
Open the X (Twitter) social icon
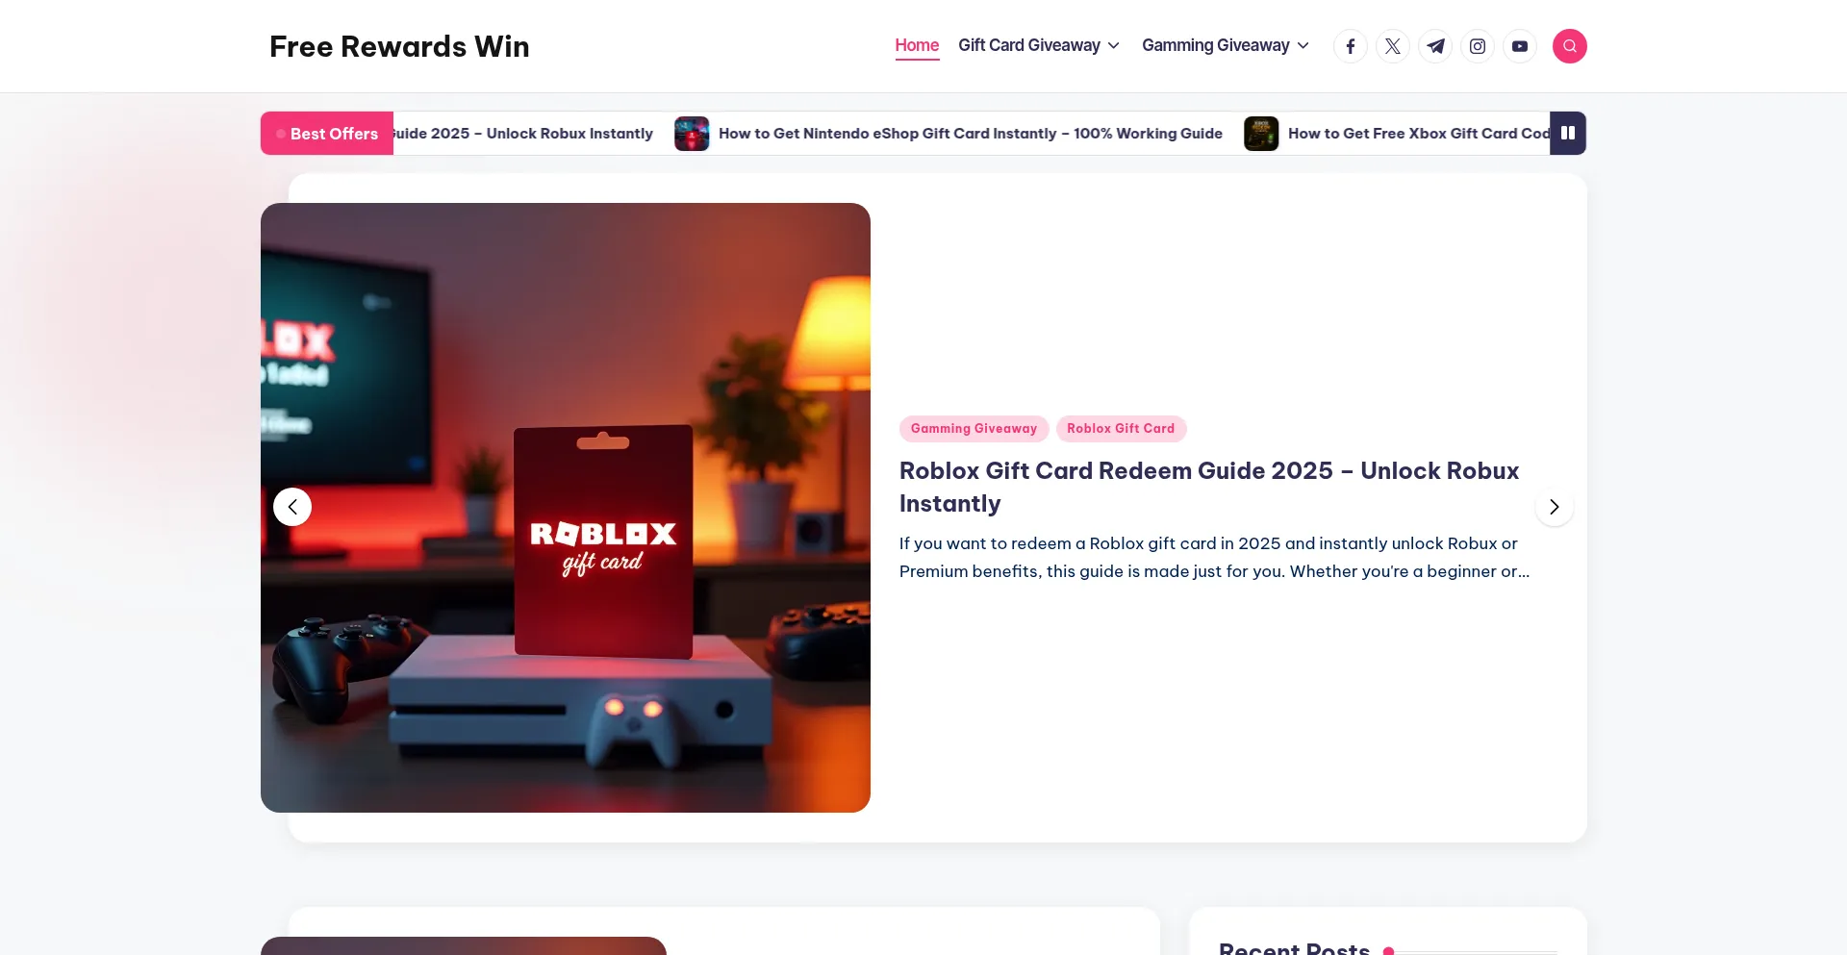[1393, 46]
